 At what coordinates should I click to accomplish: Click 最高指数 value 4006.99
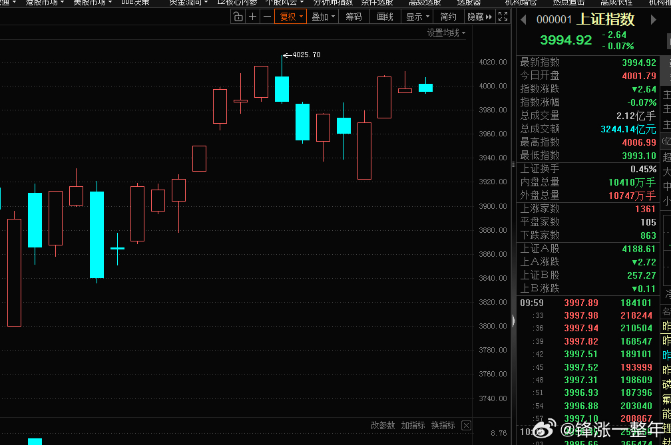point(638,142)
